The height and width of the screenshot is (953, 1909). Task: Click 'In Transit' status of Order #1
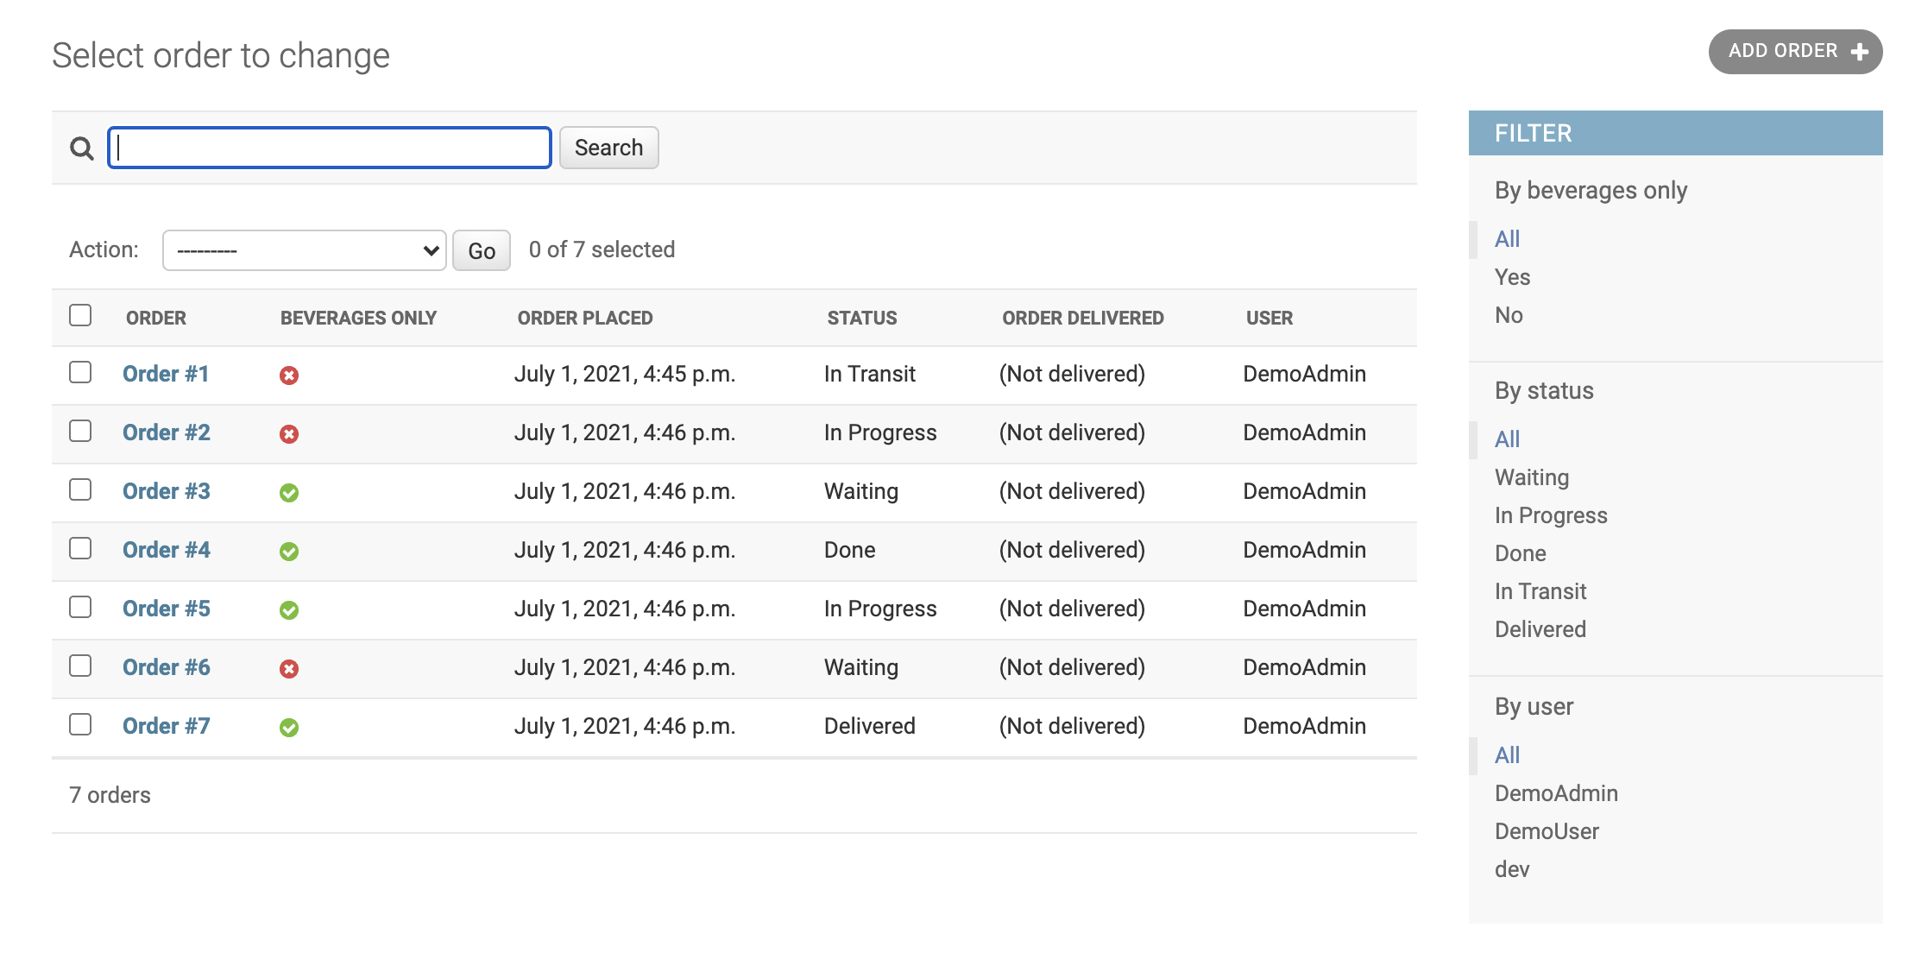pyautogui.click(x=870, y=374)
